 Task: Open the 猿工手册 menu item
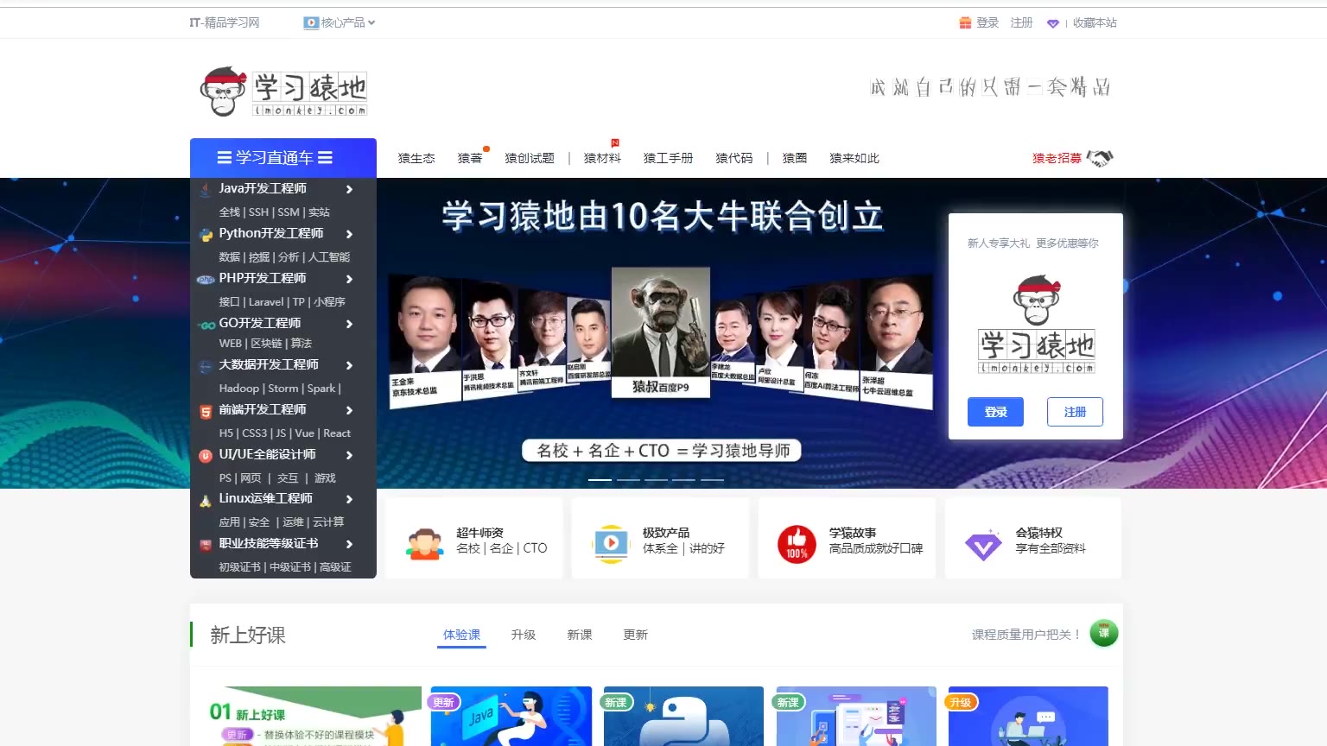(x=668, y=158)
